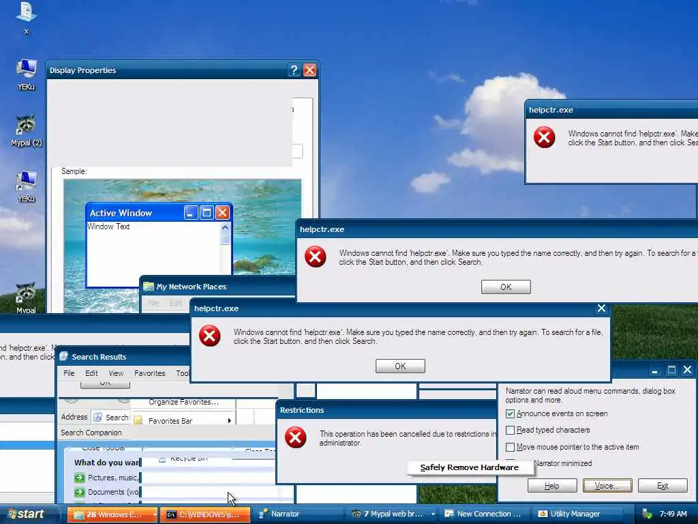Image resolution: width=698 pixels, height=524 pixels.
Task: Choose Organize Favorites... menu entry
Action: tap(184, 402)
